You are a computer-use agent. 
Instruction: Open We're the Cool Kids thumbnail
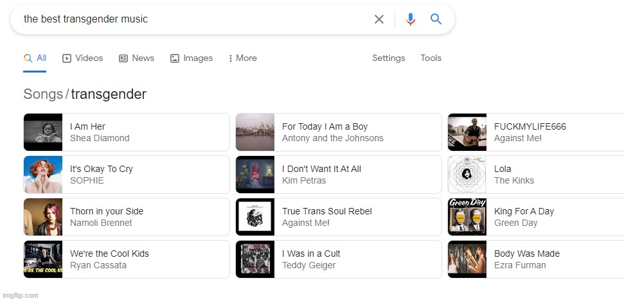[x=43, y=259]
